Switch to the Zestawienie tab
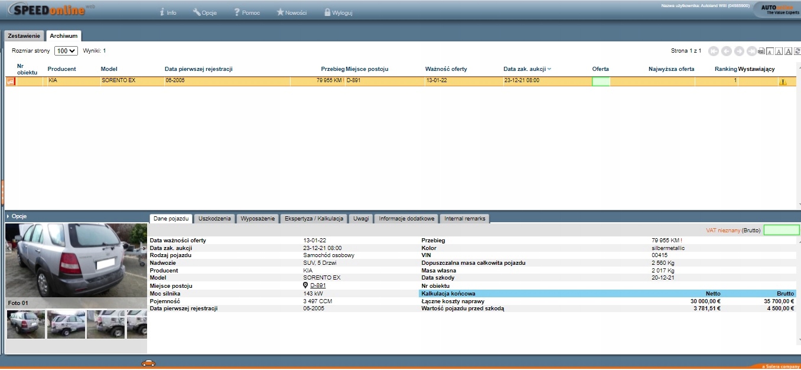The image size is (801, 370). click(24, 36)
